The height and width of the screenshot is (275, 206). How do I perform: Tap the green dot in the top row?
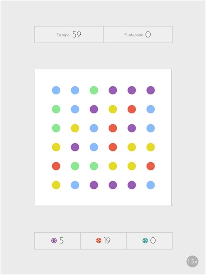click(x=94, y=90)
